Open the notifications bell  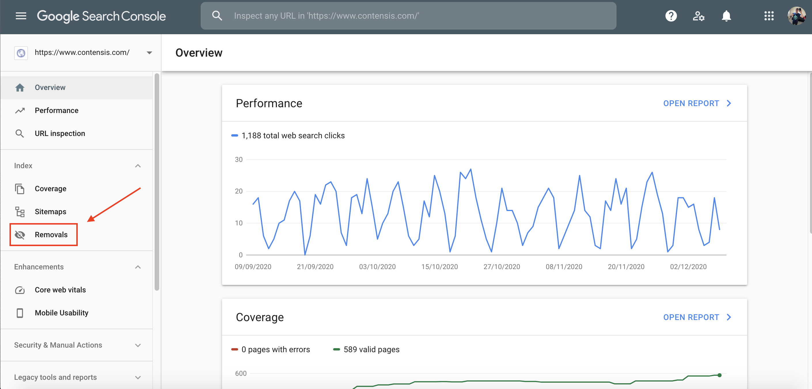pos(726,16)
